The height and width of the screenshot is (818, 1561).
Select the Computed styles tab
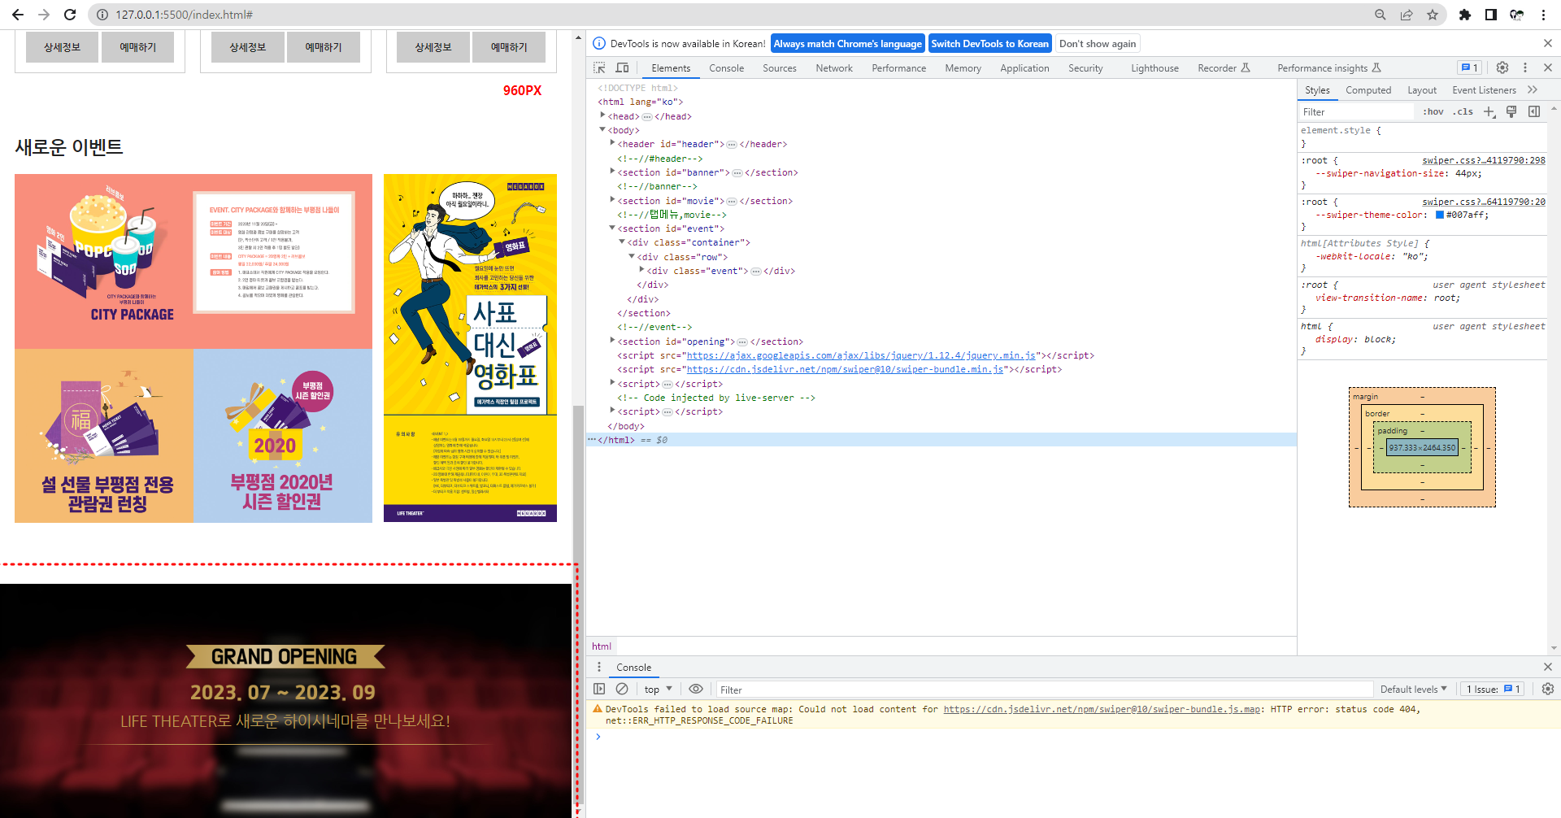(1368, 90)
